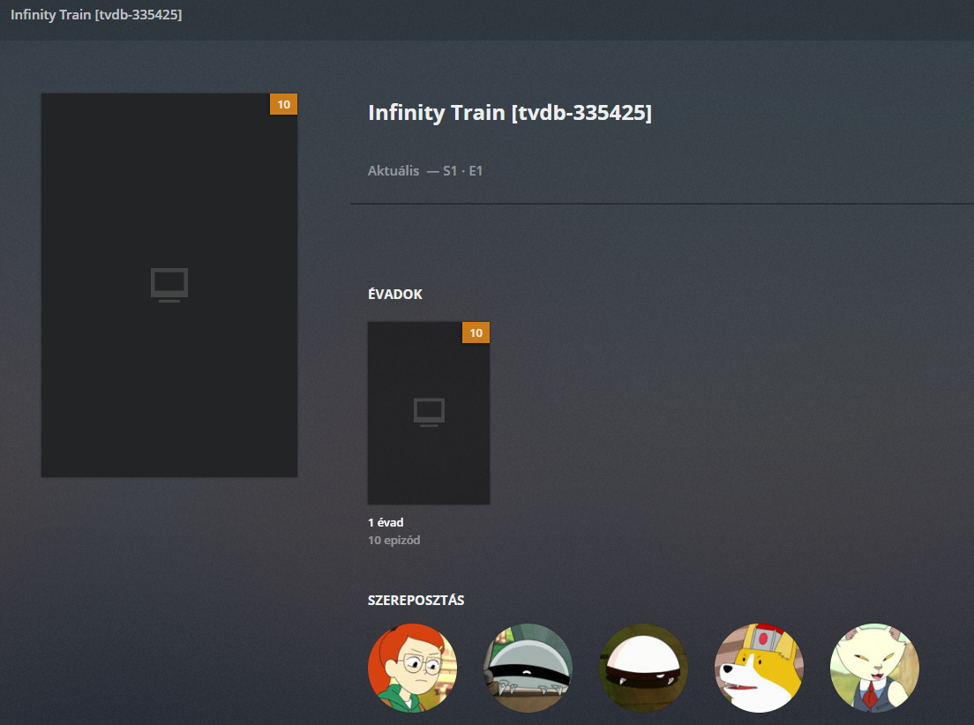Open the white cat character avatar
974x725 pixels.
click(874, 668)
